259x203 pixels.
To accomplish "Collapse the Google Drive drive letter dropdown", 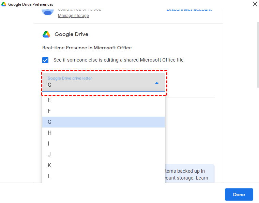I will point(104,82).
